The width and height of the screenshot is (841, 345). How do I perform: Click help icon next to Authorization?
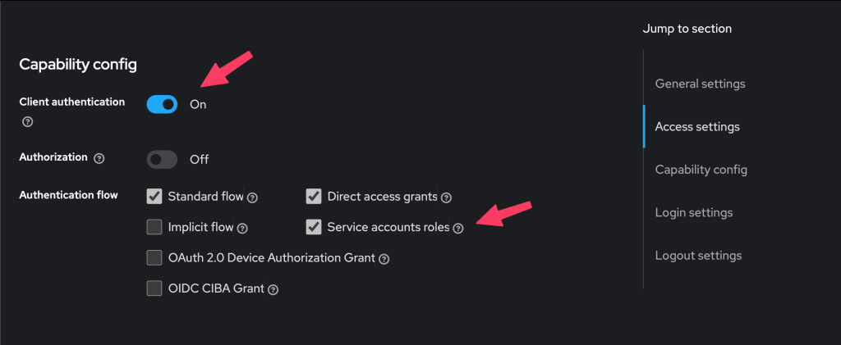[x=99, y=157]
